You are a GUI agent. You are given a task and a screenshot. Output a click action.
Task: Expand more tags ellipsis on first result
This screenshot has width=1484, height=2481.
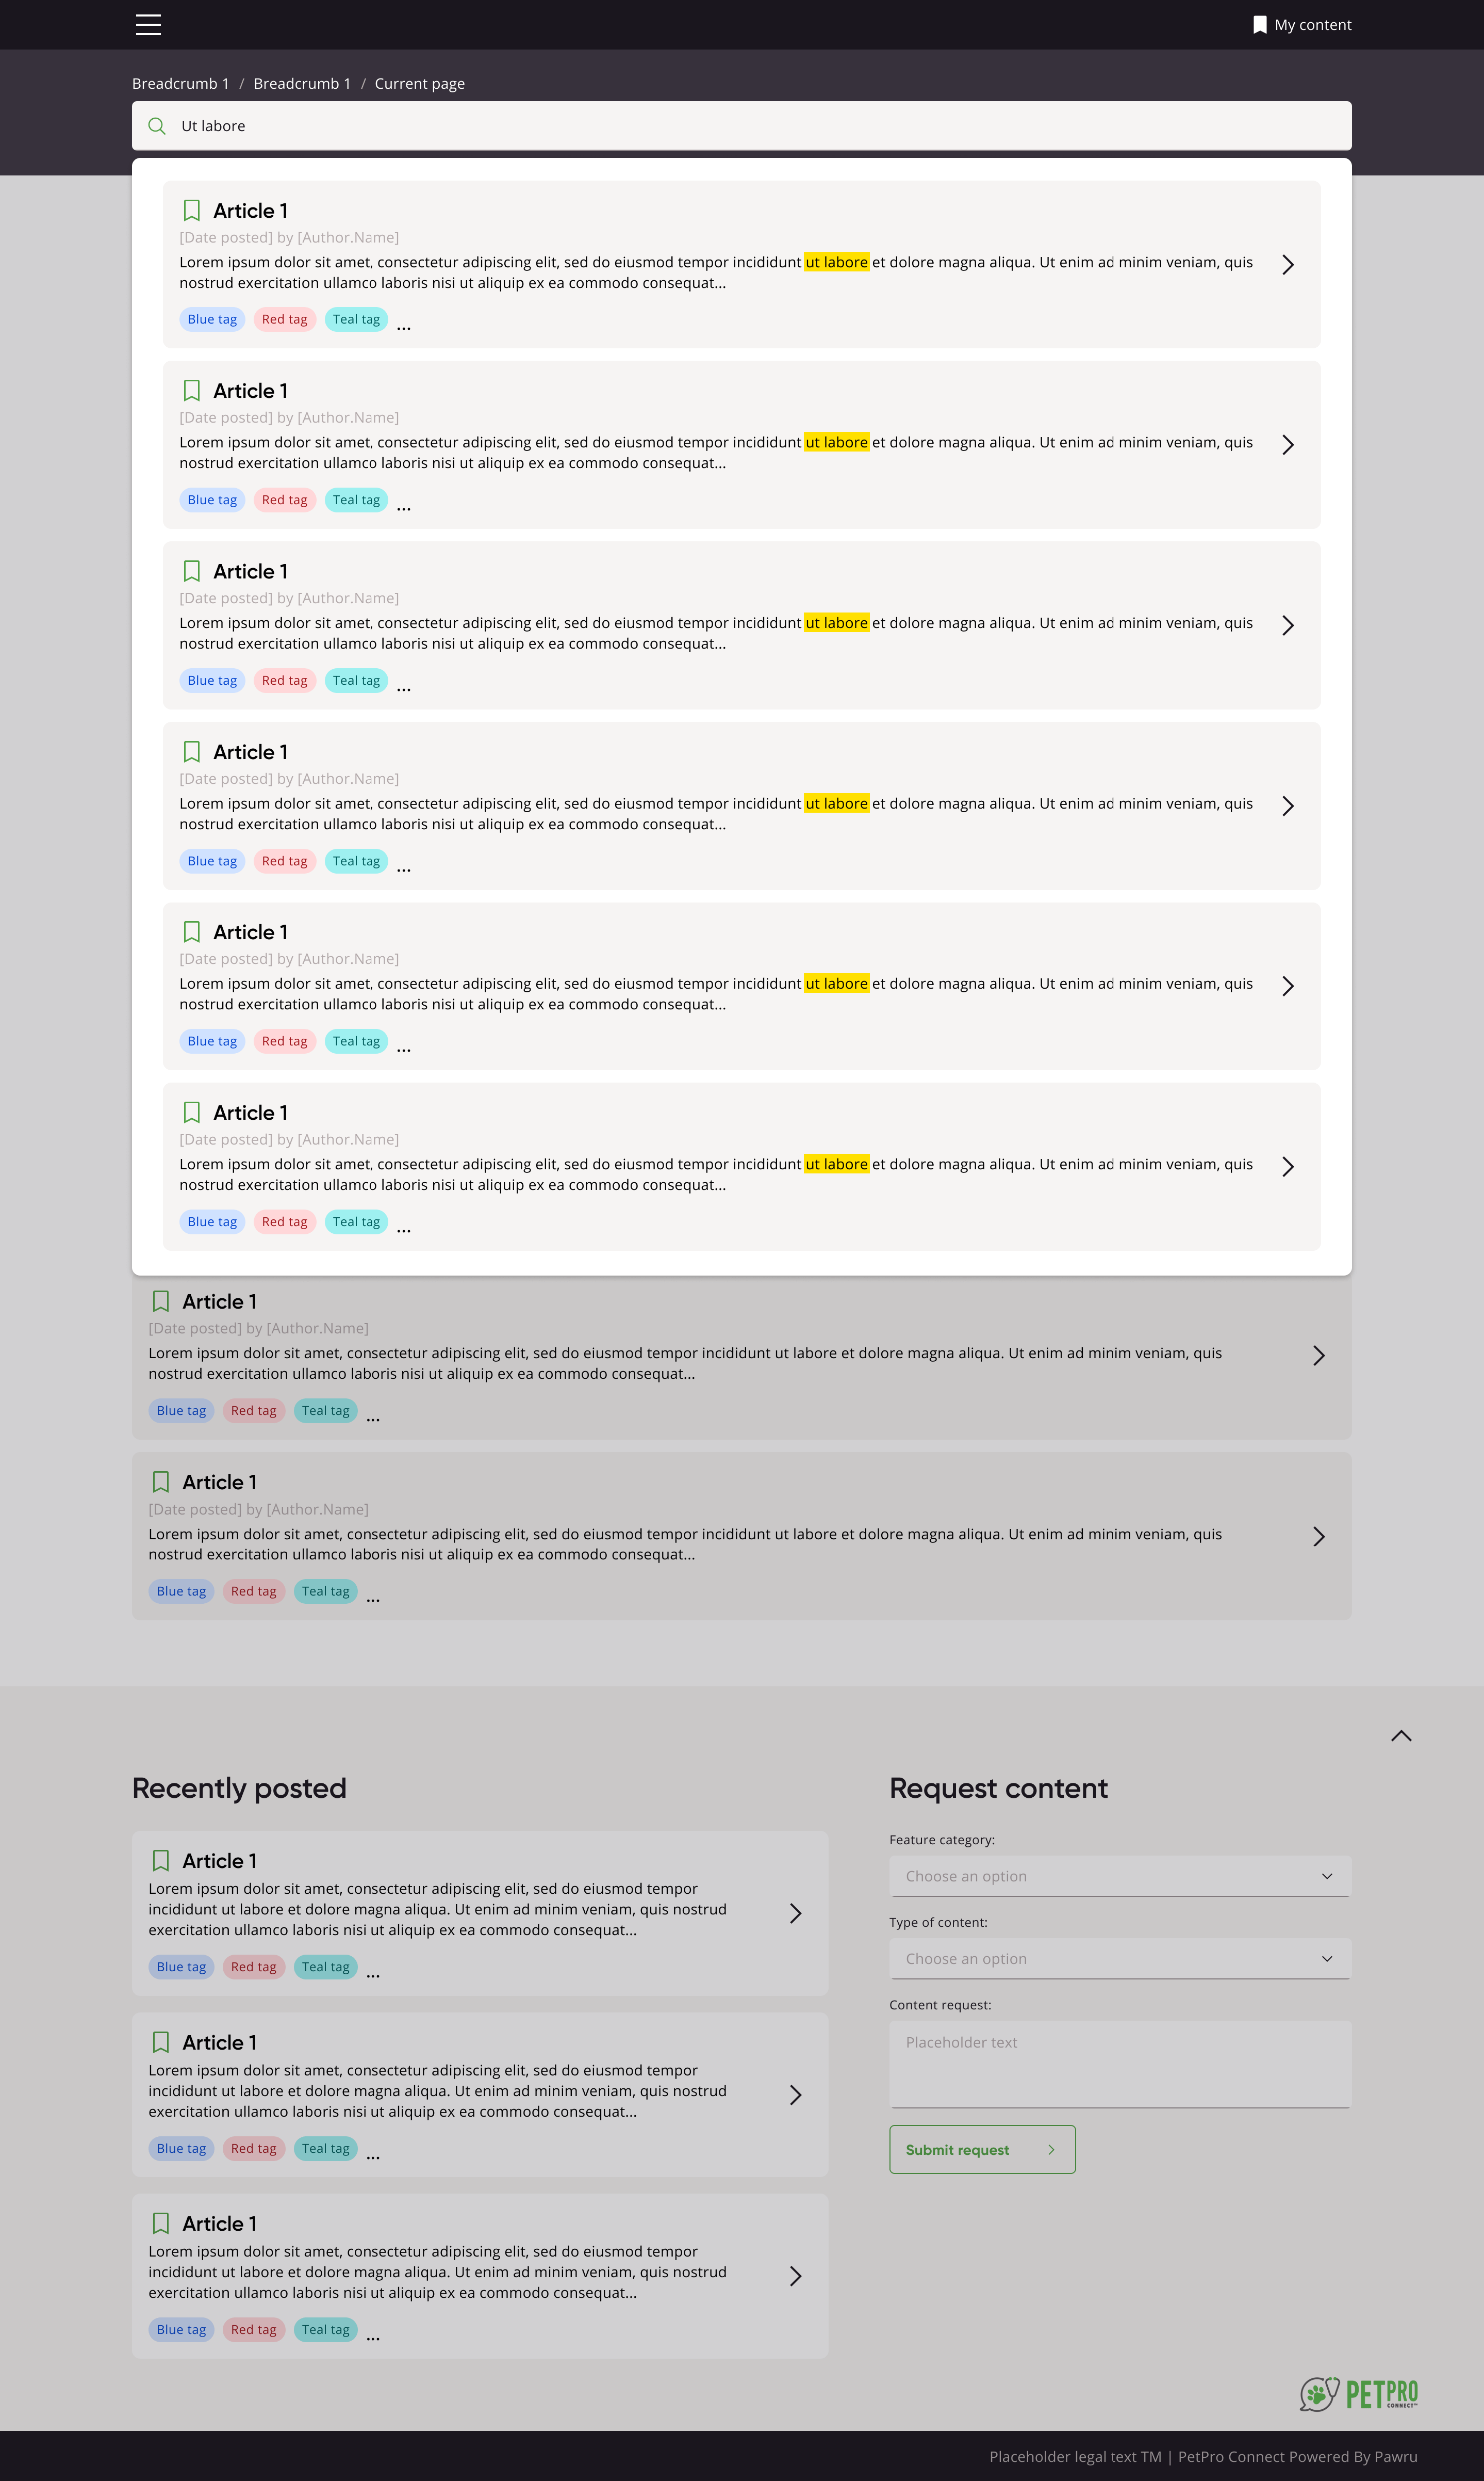coord(404,325)
